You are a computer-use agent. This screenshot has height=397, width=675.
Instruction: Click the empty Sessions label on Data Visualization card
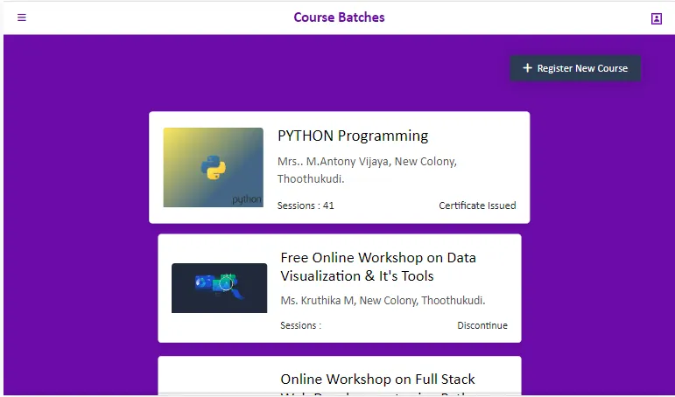[300, 325]
